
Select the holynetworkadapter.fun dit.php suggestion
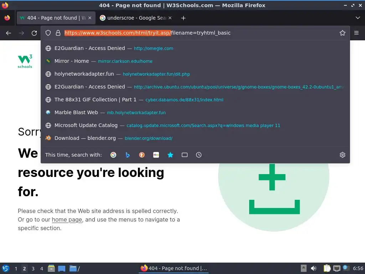click(x=195, y=74)
